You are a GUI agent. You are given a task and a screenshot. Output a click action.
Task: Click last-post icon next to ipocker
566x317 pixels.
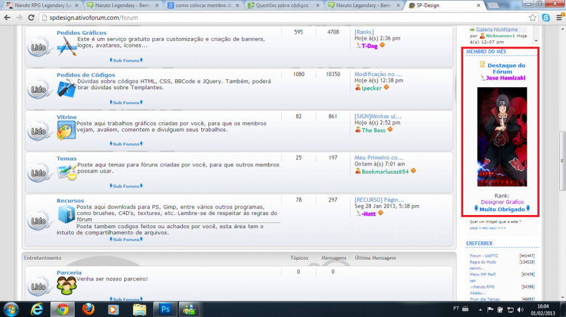click(x=386, y=87)
